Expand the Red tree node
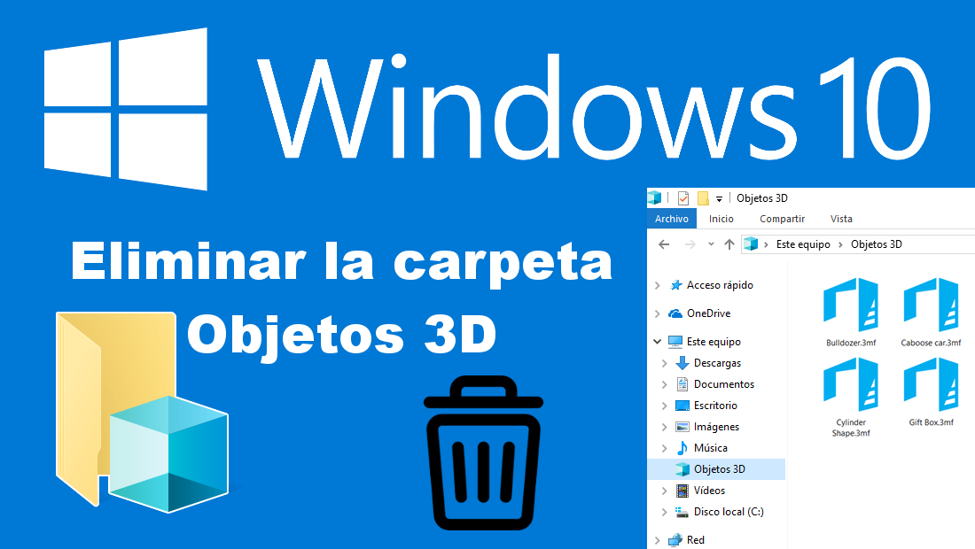Viewport: 975px width, 549px height. tap(658, 540)
